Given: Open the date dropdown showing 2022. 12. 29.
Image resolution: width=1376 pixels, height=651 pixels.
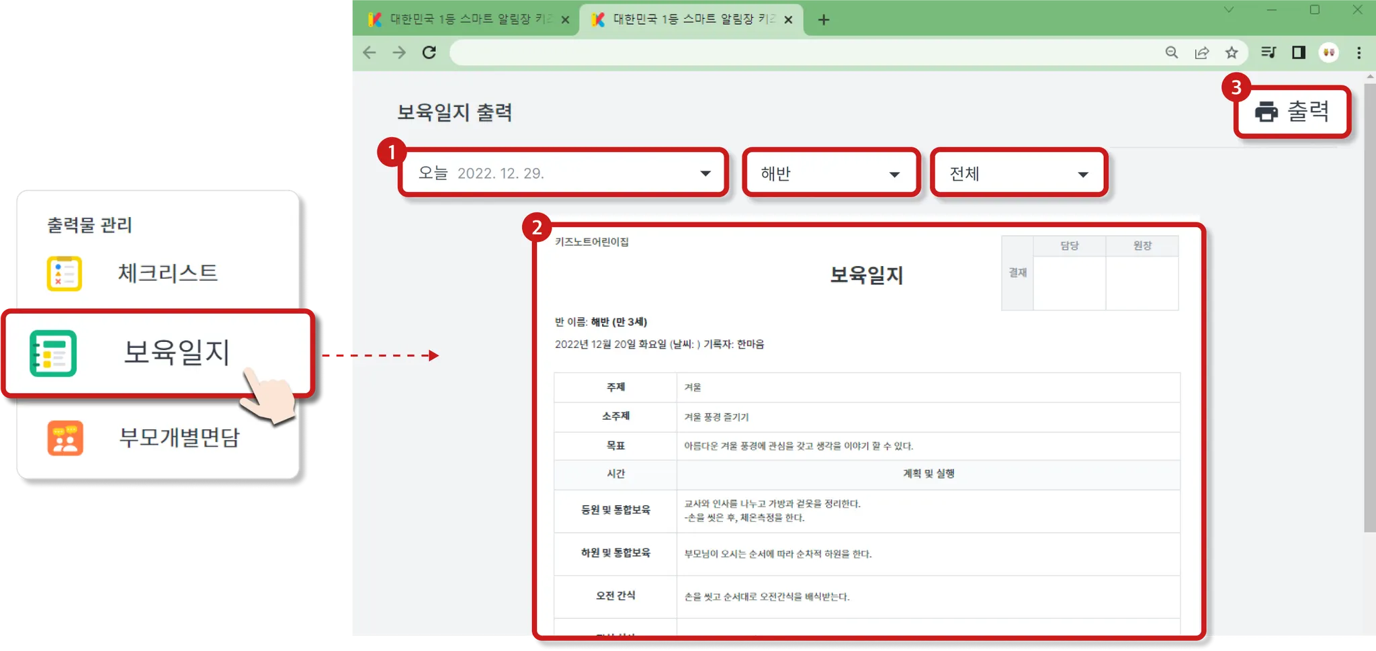Looking at the screenshot, I should point(564,173).
